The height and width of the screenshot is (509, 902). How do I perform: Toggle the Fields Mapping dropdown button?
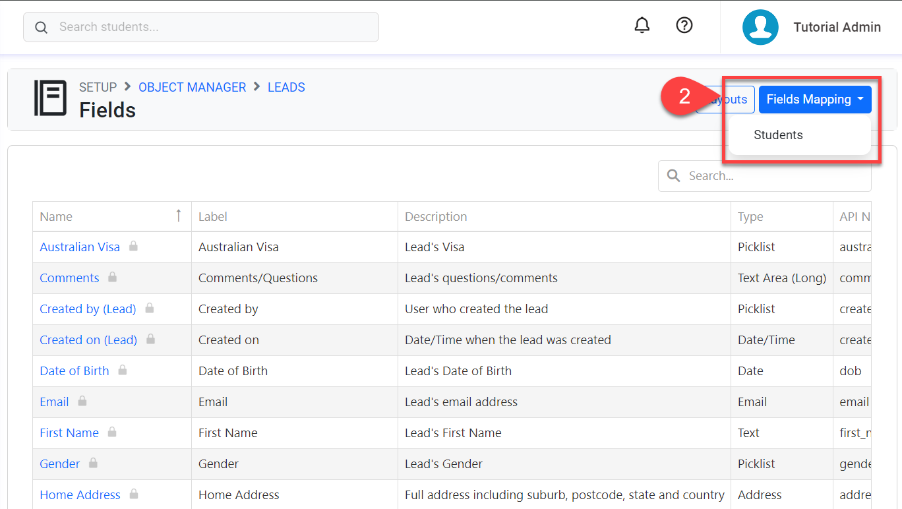[x=814, y=100]
